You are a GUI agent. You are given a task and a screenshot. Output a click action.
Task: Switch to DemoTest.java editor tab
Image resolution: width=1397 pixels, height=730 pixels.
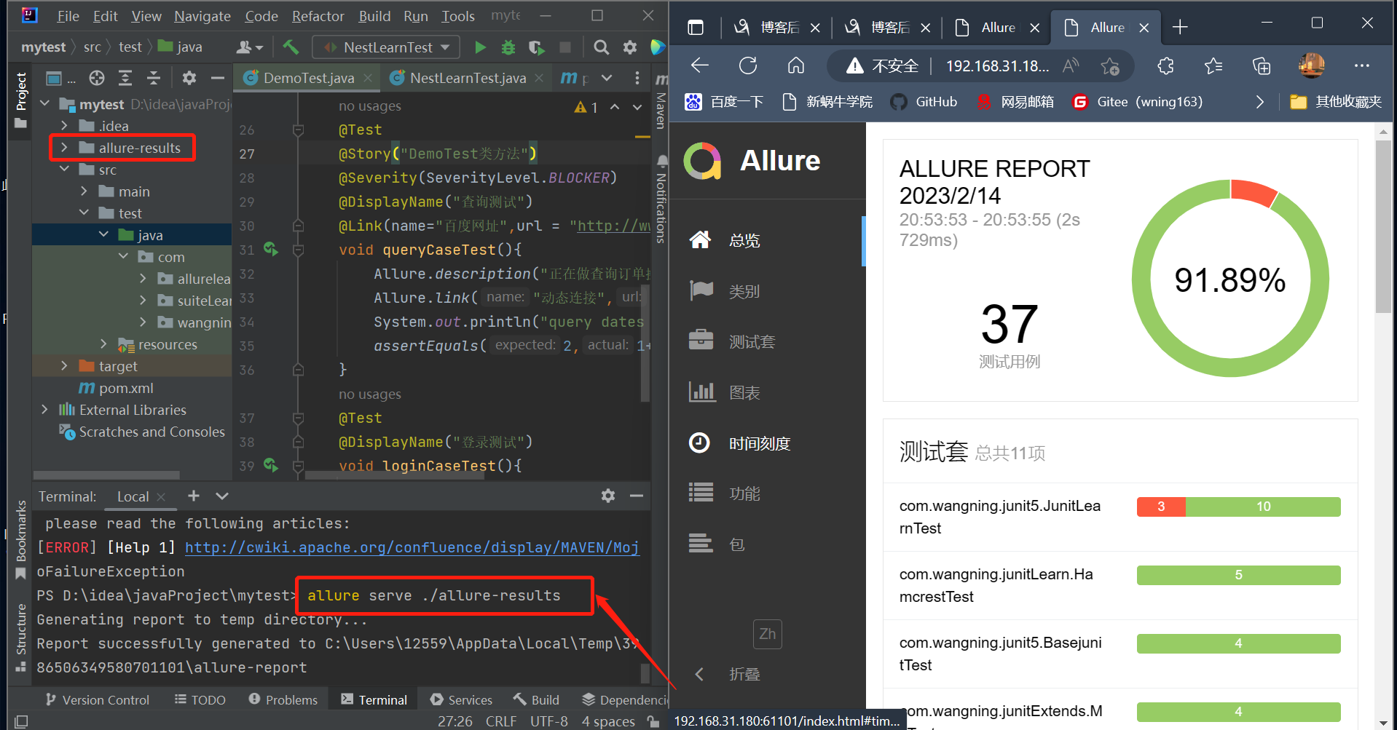[x=309, y=78]
